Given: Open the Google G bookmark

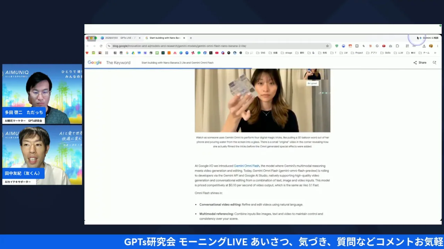Looking at the screenshot, I should [x=127, y=53].
